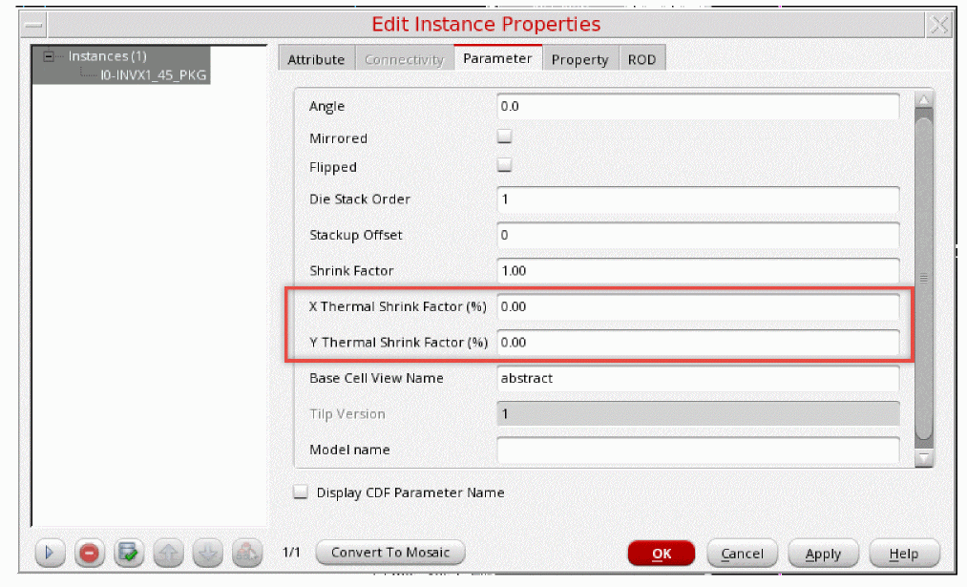Switch to the Attribute tab
The width and height of the screenshot is (967, 587).
pyautogui.click(x=316, y=60)
